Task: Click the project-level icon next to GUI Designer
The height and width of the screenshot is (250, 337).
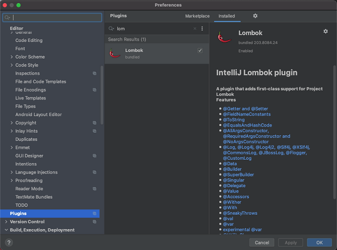Action: (x=94, y=155)
